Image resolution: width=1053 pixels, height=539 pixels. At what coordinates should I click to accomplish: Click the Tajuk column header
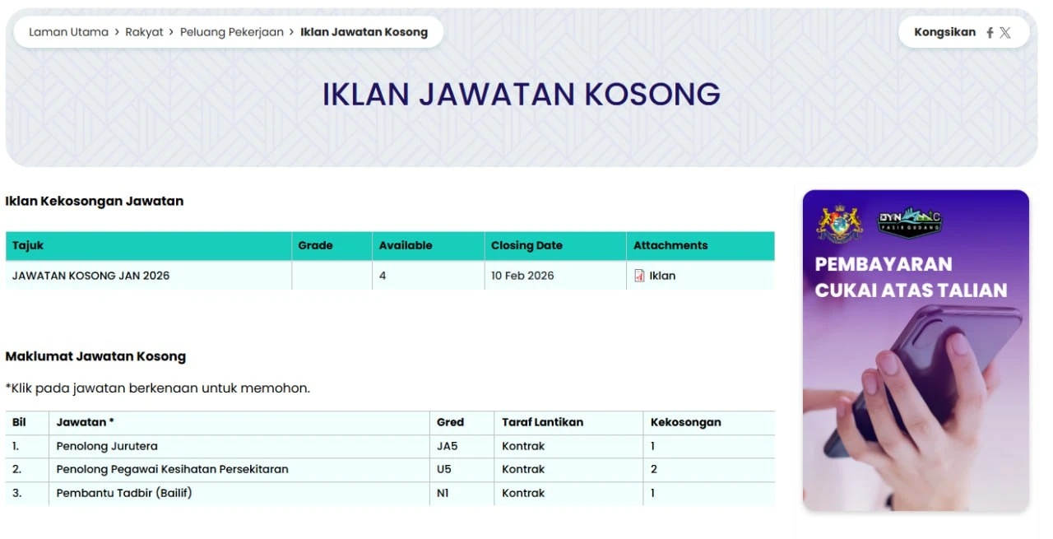pos(28,245)
